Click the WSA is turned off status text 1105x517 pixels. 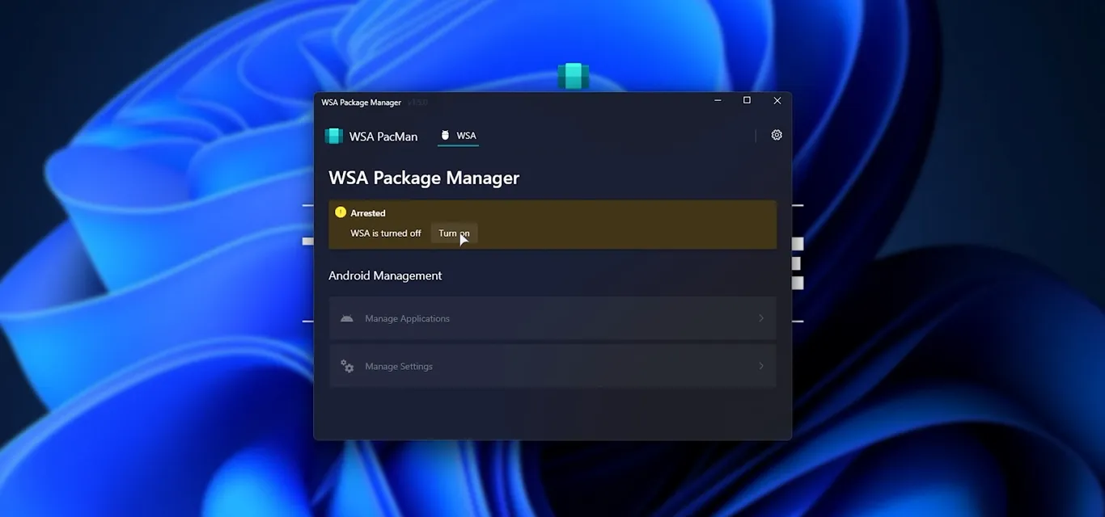click(x=386, y=233)
